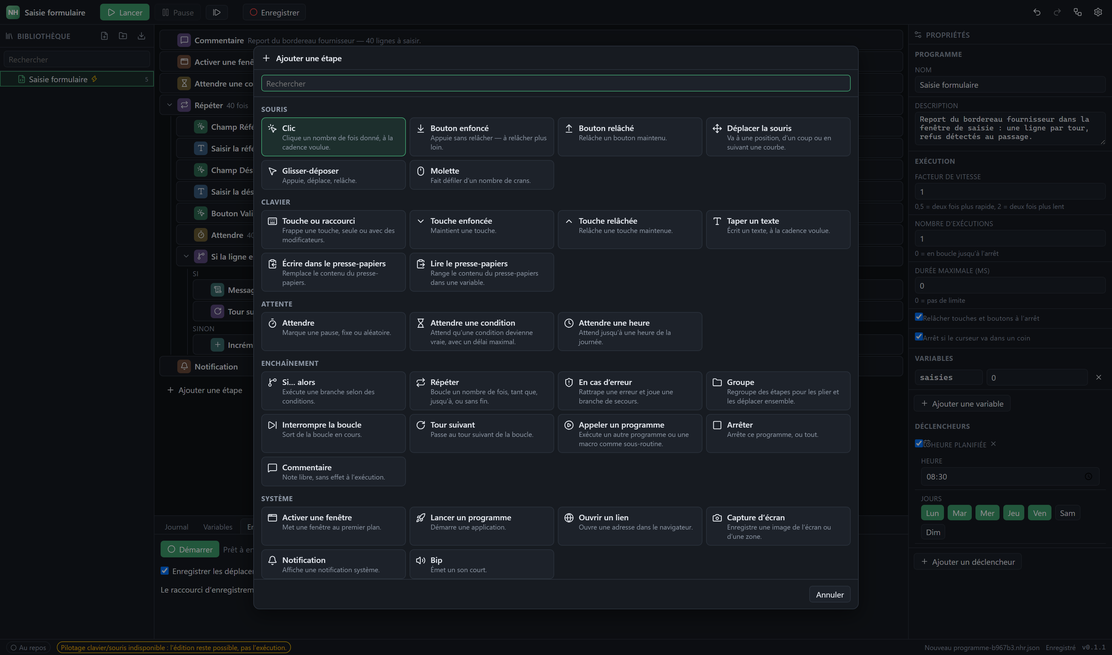This screenshot has height=655, width=1112.
Task: Add a Touche enfoncée step
Action: click(482, 230)
